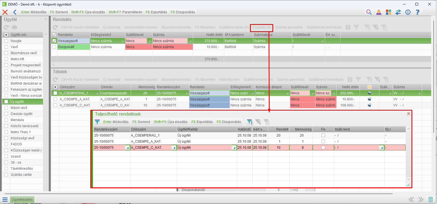The height and width of the screenshot is (204, 437).
Task: Open the Előlegbekérő dropdown in the Visszaigazolt order row
Action: pos(122,41)
